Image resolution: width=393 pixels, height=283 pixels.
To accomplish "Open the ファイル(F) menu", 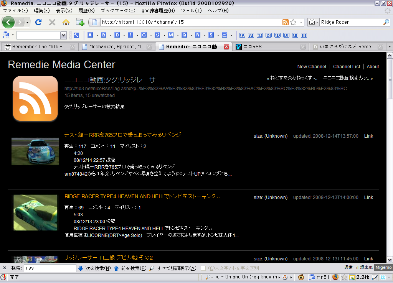I will [15, 11].
